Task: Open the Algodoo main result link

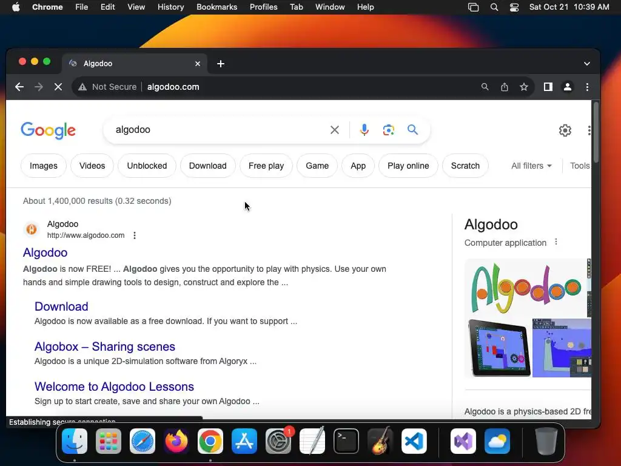Action: click(45, 252)
